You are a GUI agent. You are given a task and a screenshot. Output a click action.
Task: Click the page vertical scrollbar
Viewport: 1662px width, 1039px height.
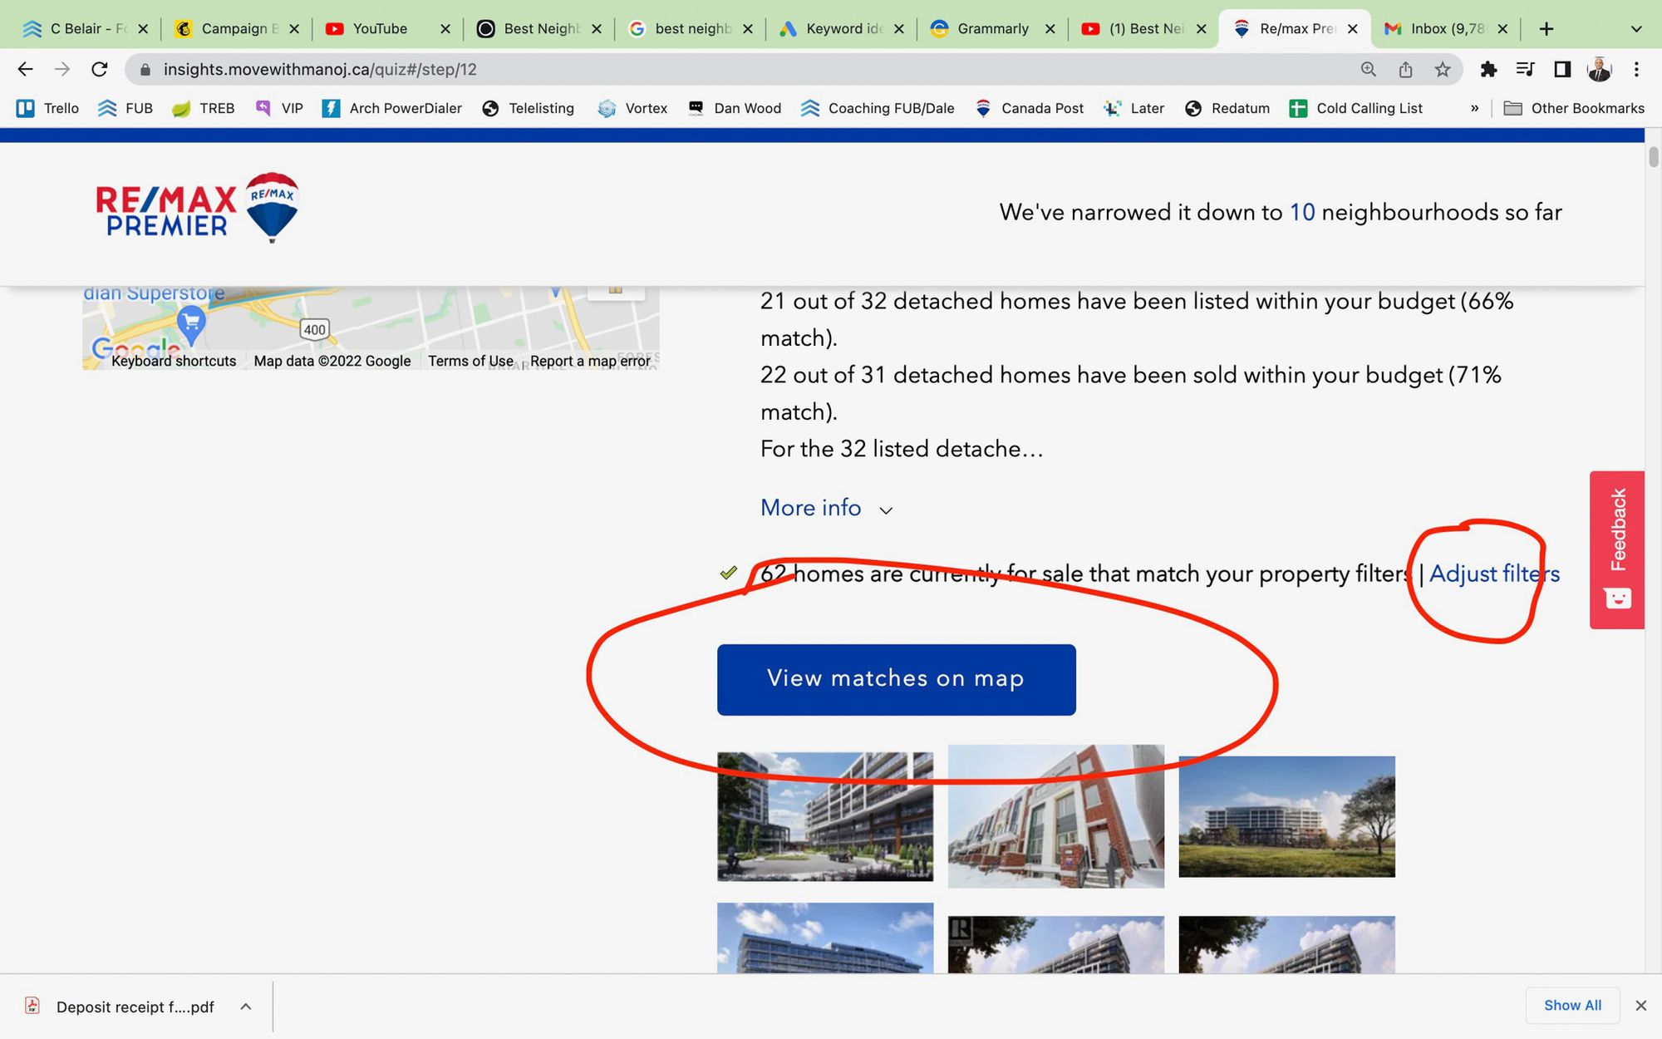point(1653,156)
